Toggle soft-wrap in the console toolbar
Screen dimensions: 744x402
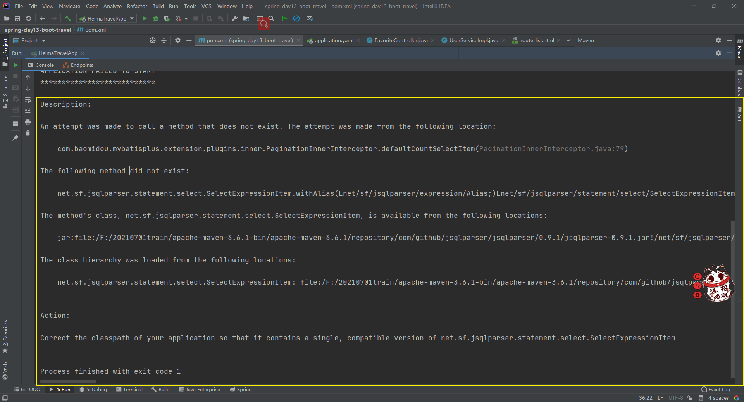click(28, 100)
